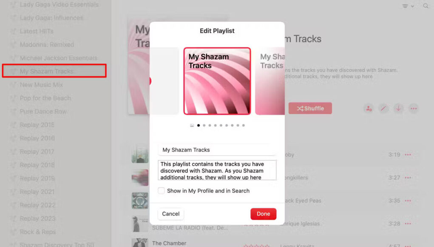Click the playlist name field

(x=217, y=150)
